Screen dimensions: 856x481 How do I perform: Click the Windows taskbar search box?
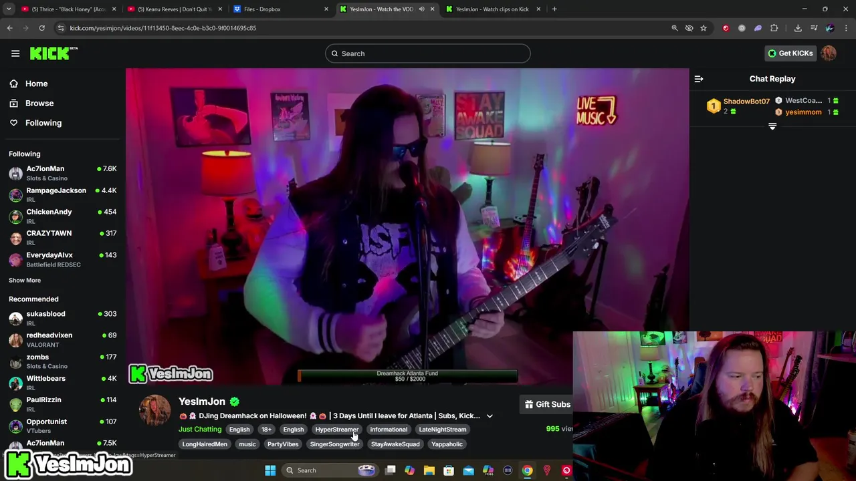330,470
